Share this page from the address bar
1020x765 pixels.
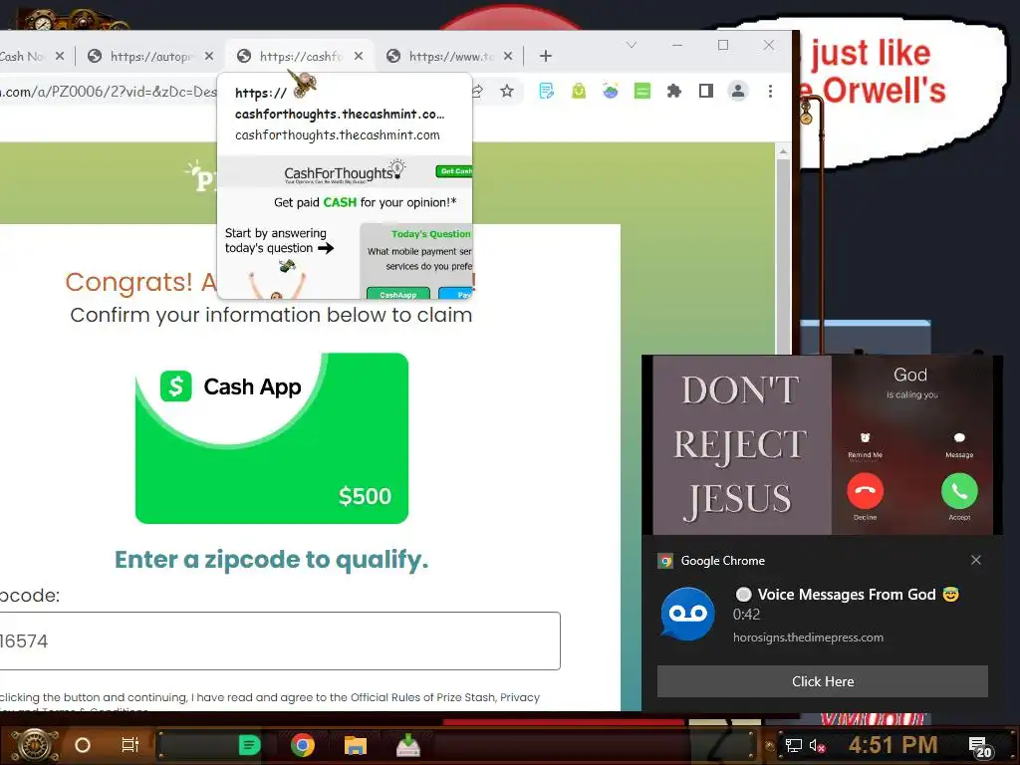click(x=477, y=91)
